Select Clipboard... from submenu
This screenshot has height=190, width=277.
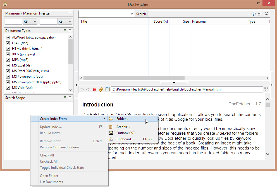click(x=132, y=139)
